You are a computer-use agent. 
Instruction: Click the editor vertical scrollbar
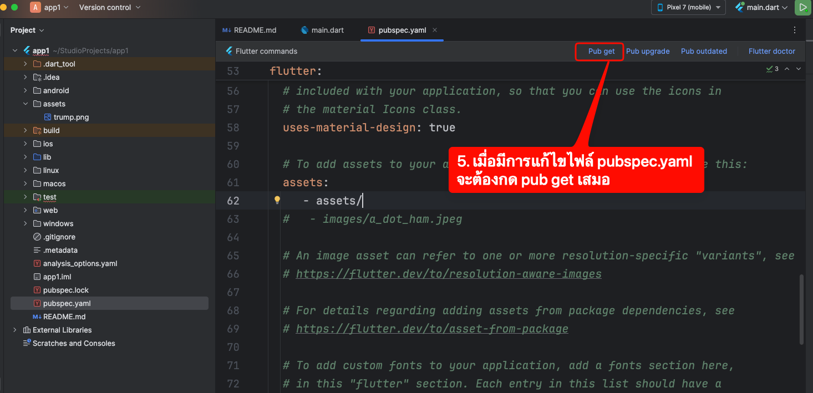point(800,308)
